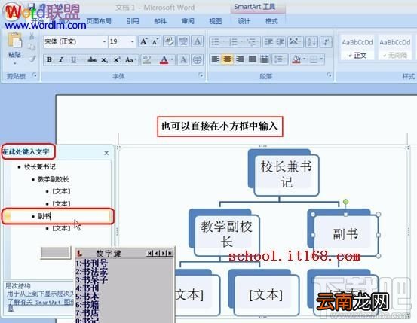
Task: Open the font name dropdown 宋体 (正文)
Action: (104, 41)
